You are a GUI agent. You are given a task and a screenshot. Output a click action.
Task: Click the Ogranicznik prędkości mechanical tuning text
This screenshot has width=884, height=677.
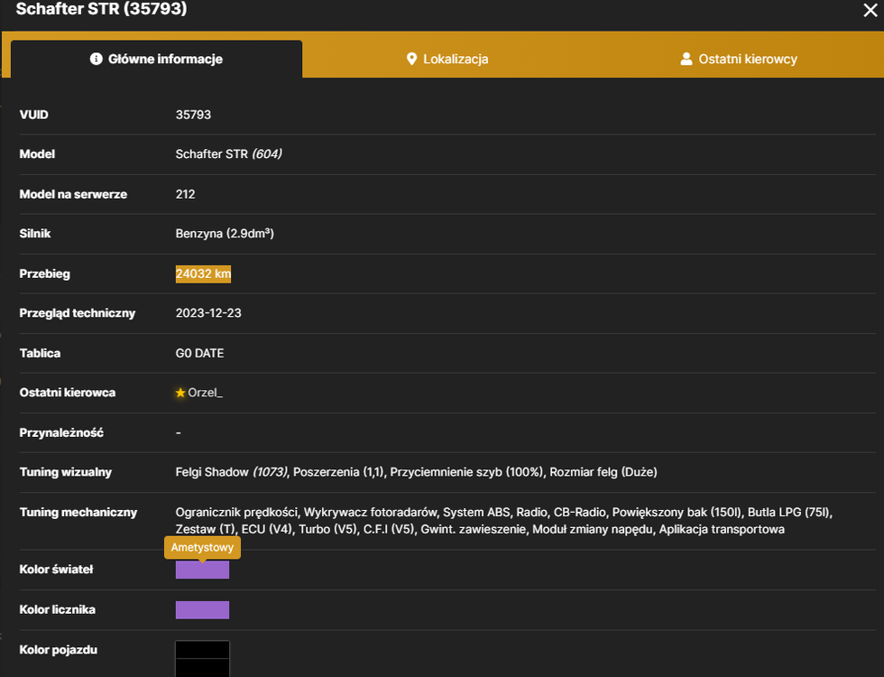point(236,513)
